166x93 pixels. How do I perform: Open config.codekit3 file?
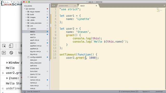(x=36, y=57)
